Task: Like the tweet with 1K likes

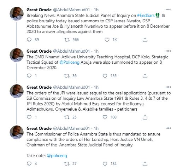Action: [107, 40]
